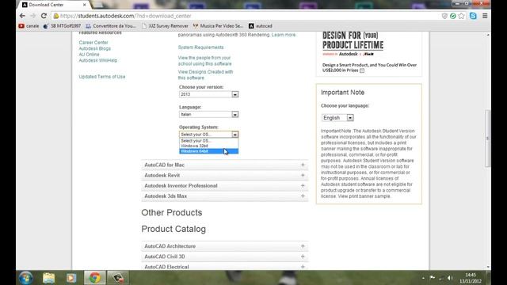
Task: Open Windows Start menu orb
Action: (26, 278)
